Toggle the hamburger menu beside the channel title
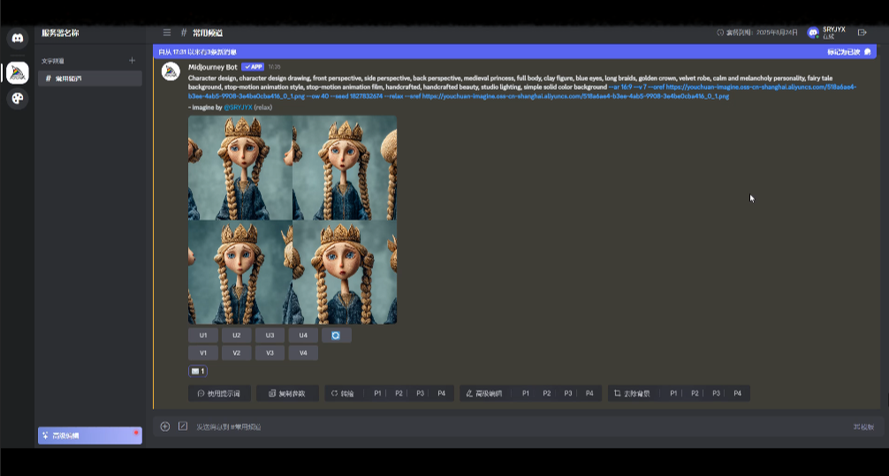 [167, 33]
